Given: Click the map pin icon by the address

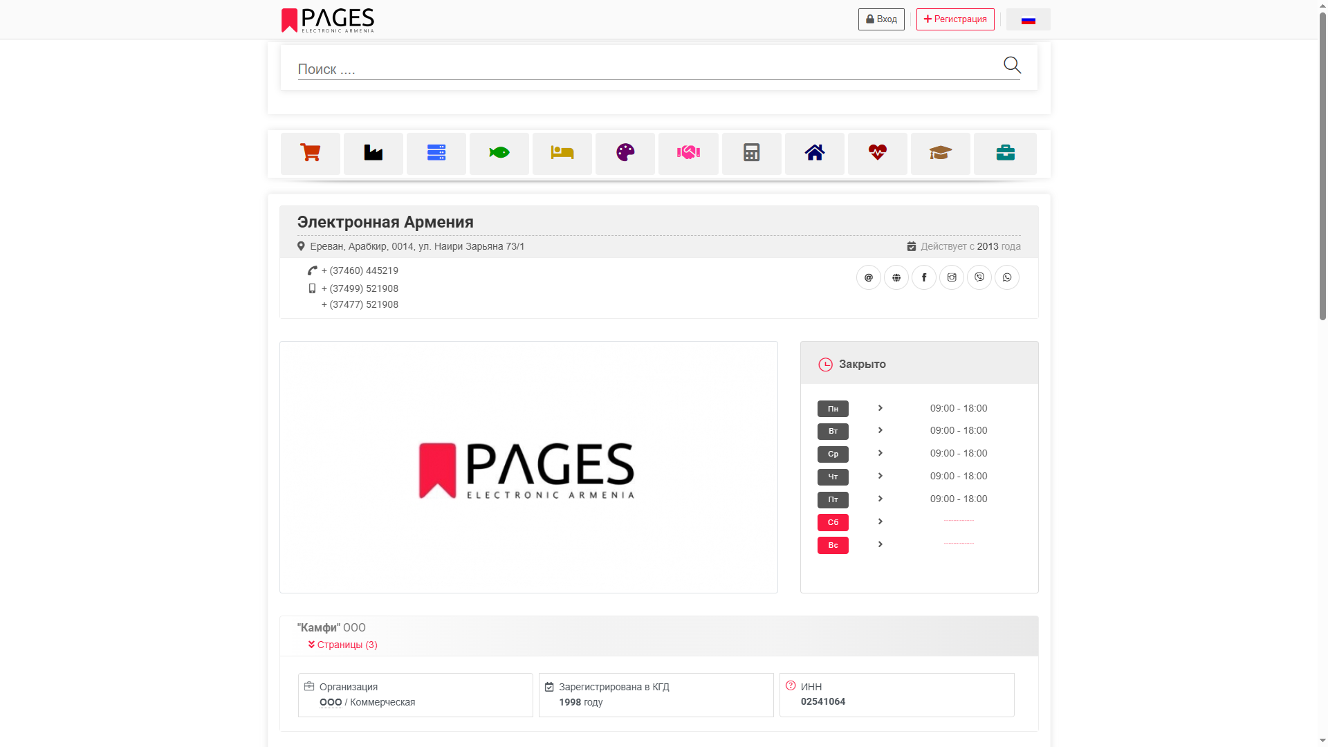Looking at the screenshot, I should coord(301,246).
